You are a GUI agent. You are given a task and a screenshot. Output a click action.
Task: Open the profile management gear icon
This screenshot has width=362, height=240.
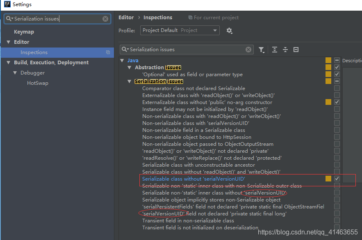[x=229, y=30]
